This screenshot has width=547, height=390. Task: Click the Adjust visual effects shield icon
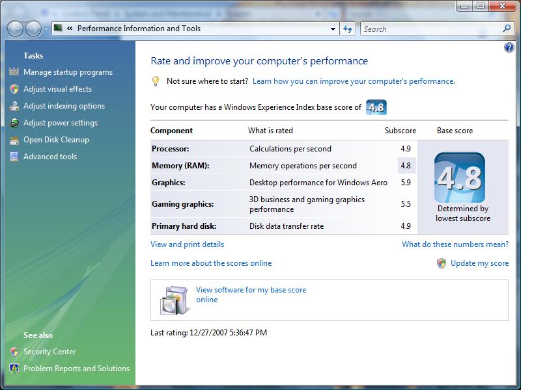tap(14, 89)
